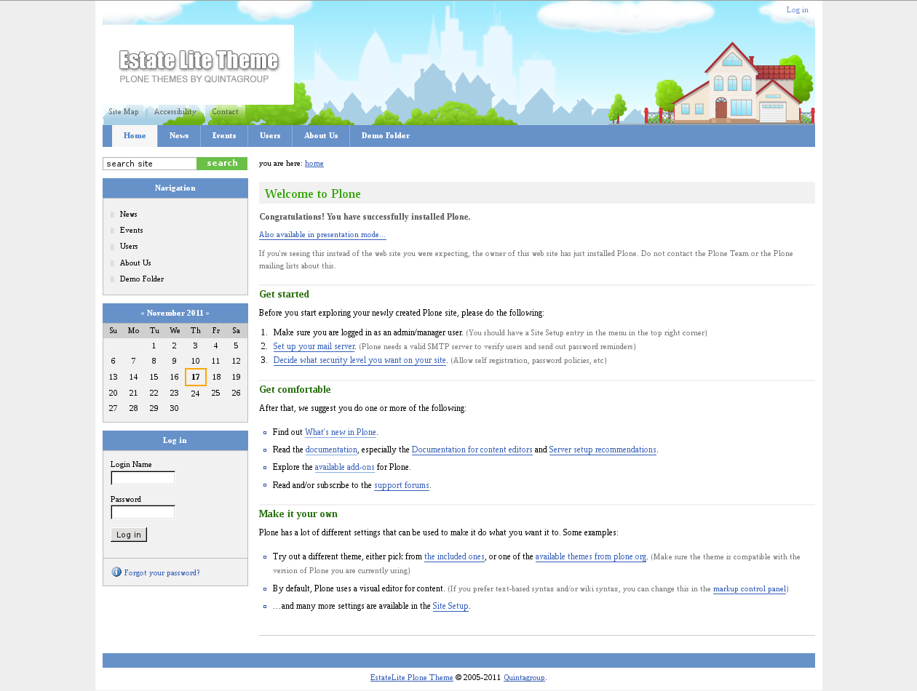917x691 pixels.
Task: Click the search site text field
Action: pyautogui.click(x=150, y=164)
